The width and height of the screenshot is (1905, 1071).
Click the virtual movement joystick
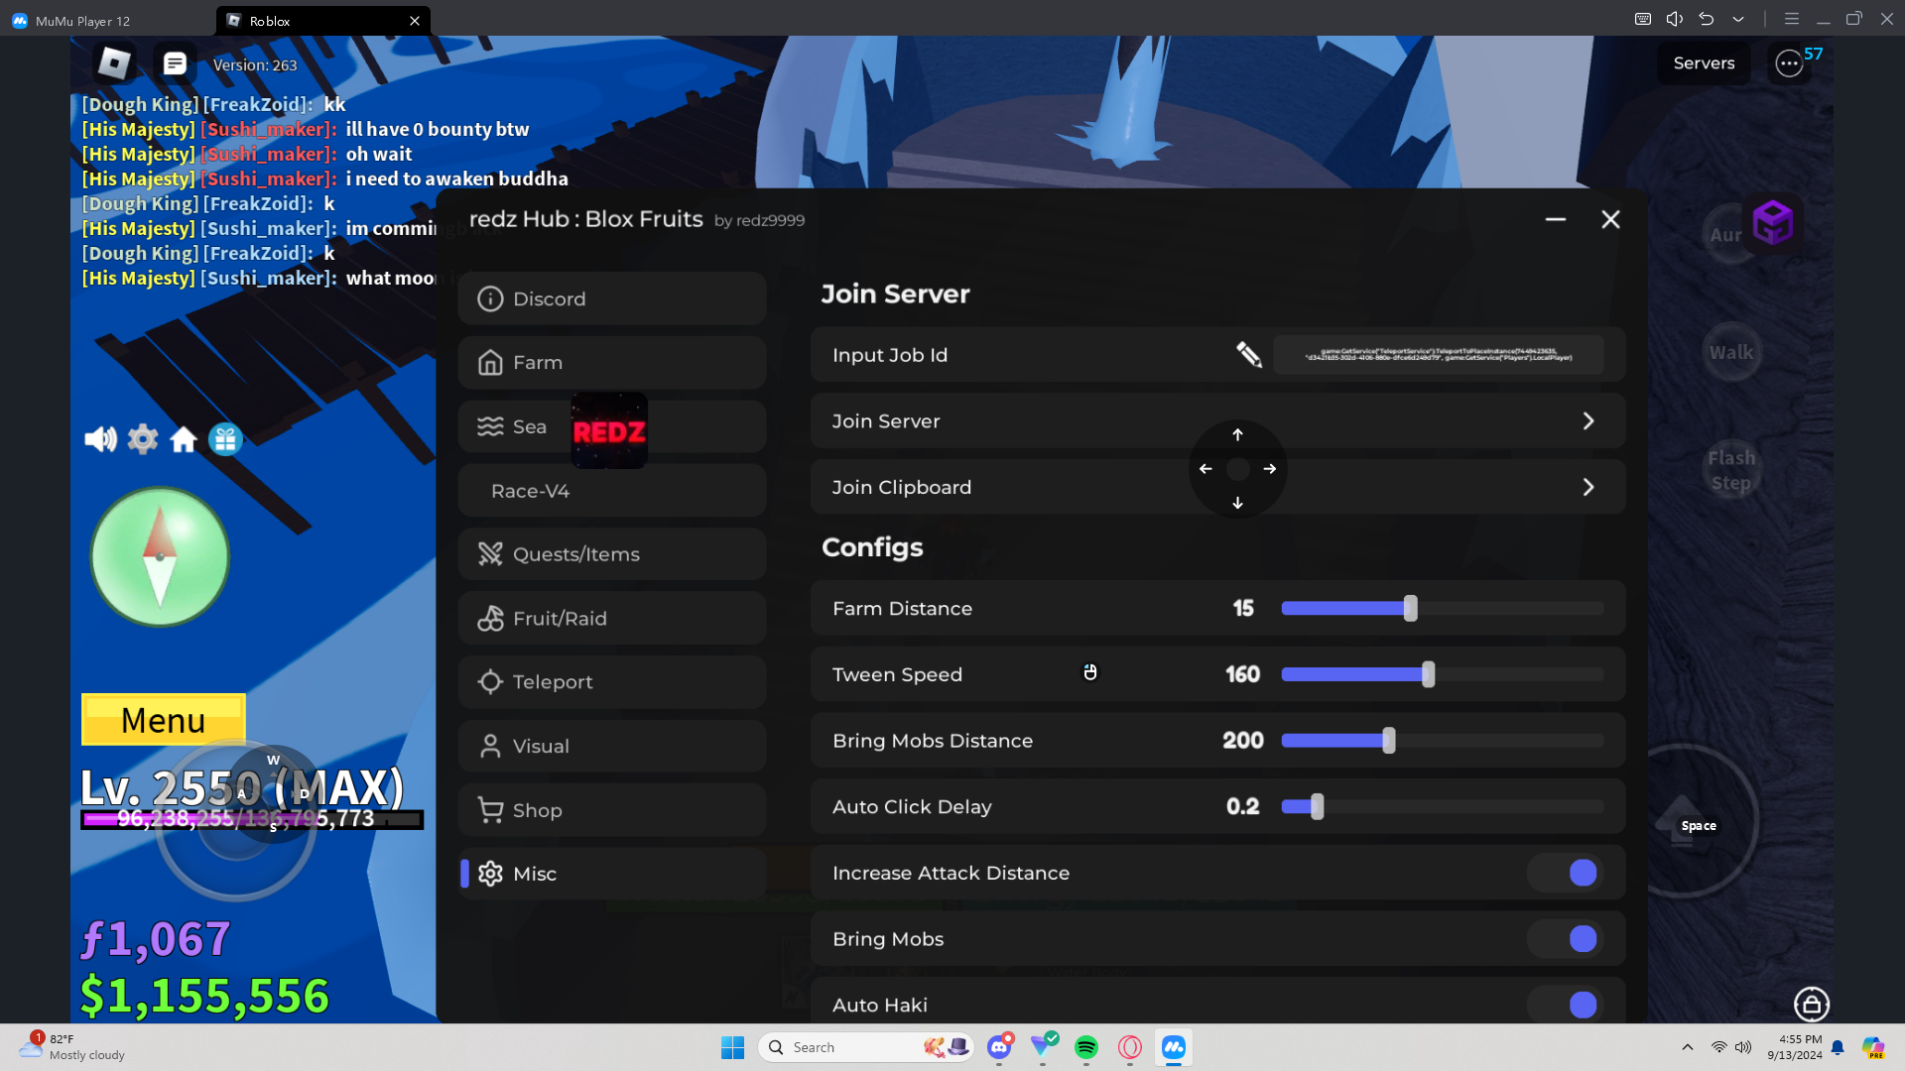[236, 821]
